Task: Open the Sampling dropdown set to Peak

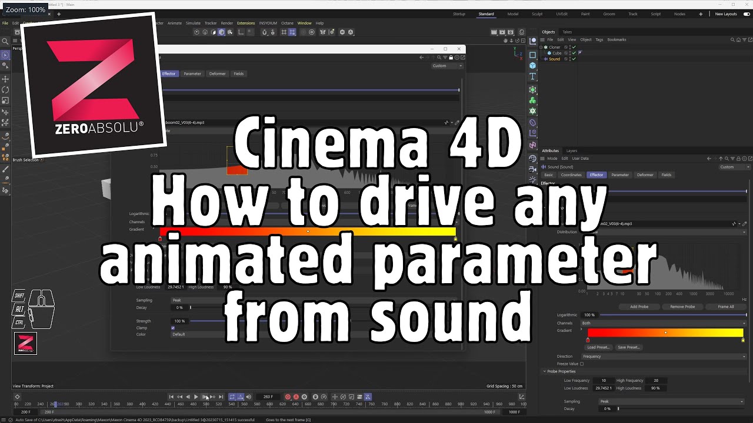Action: pos(671,402)
